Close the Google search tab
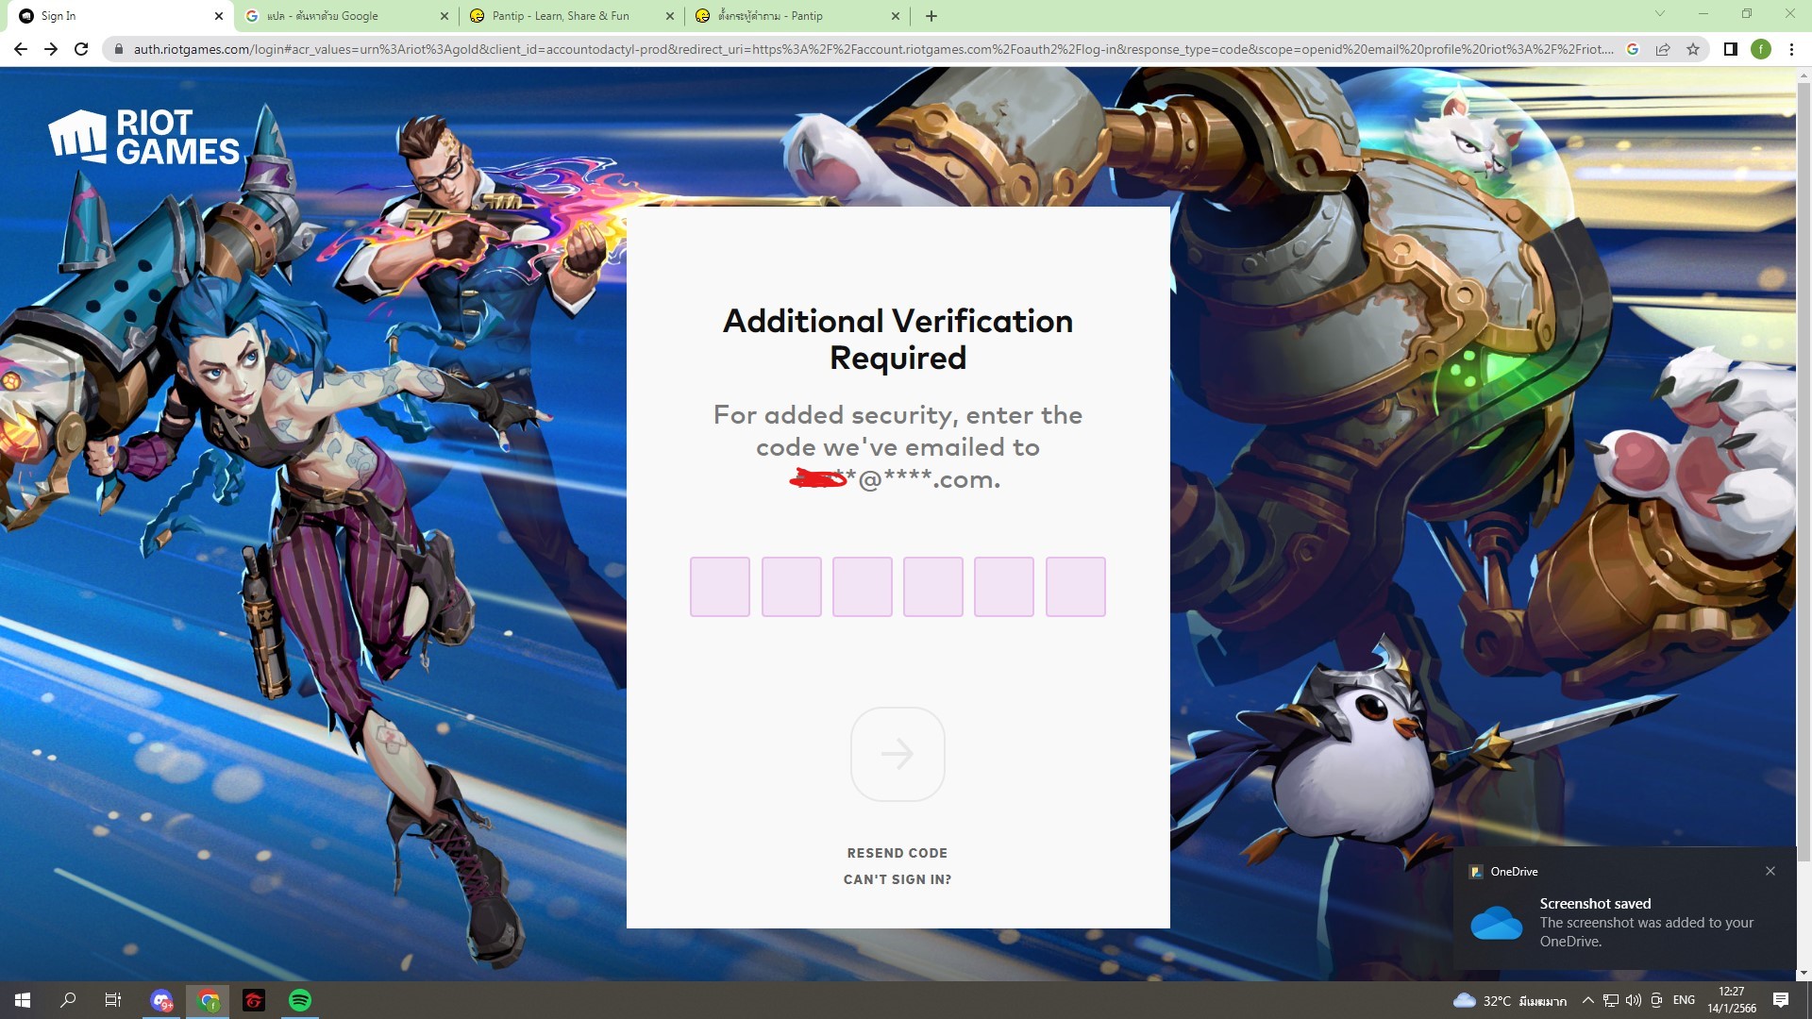 click(445, 16)
